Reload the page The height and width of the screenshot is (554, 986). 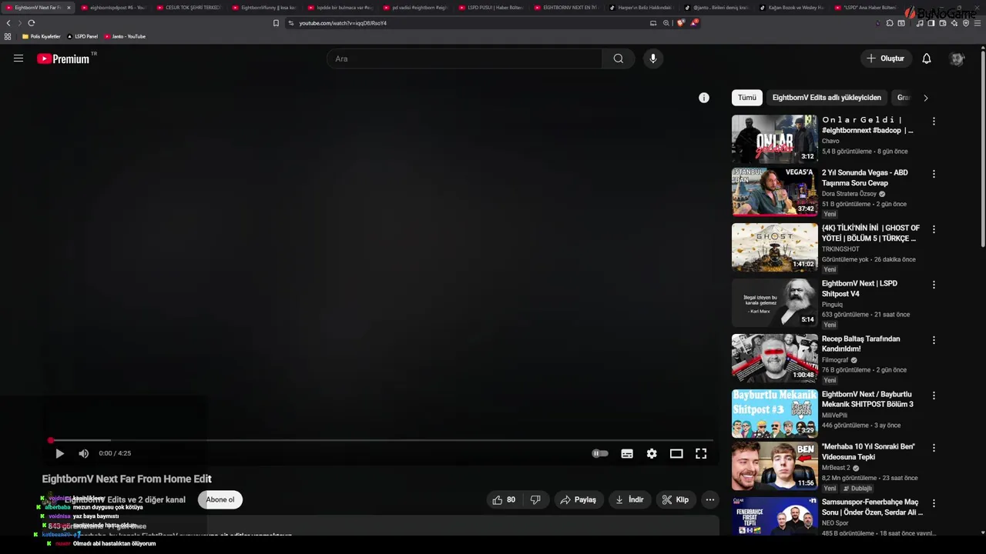tap(32, 23)
